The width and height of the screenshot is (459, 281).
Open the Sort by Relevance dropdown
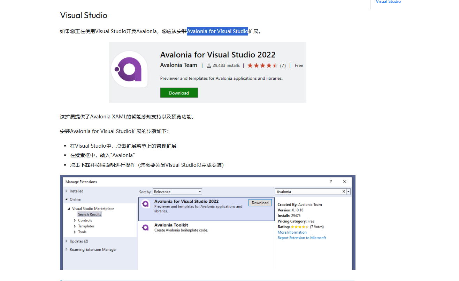click(177, 192)
